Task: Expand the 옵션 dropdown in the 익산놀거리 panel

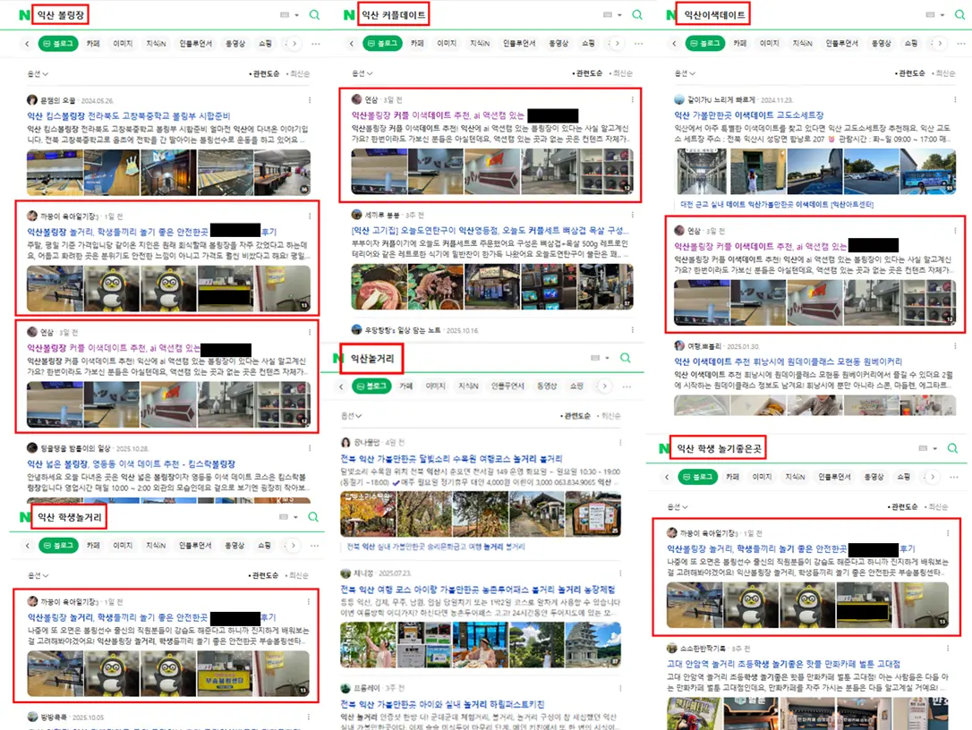Action: 351,416
